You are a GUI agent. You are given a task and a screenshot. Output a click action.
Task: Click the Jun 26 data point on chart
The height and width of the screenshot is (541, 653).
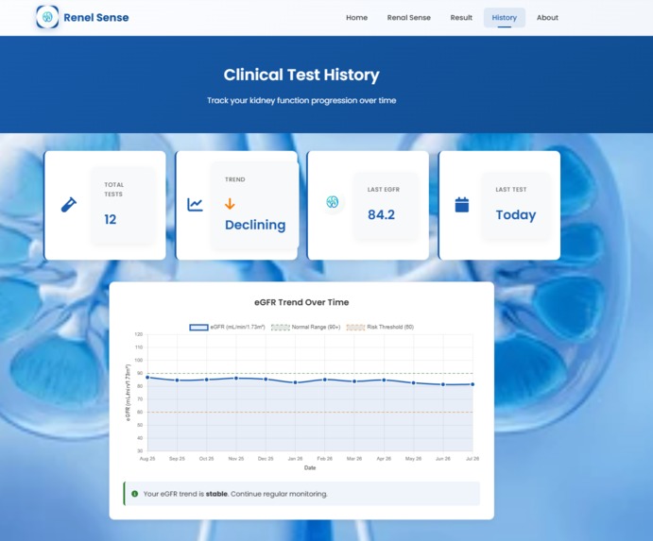(x=443, y=384)
